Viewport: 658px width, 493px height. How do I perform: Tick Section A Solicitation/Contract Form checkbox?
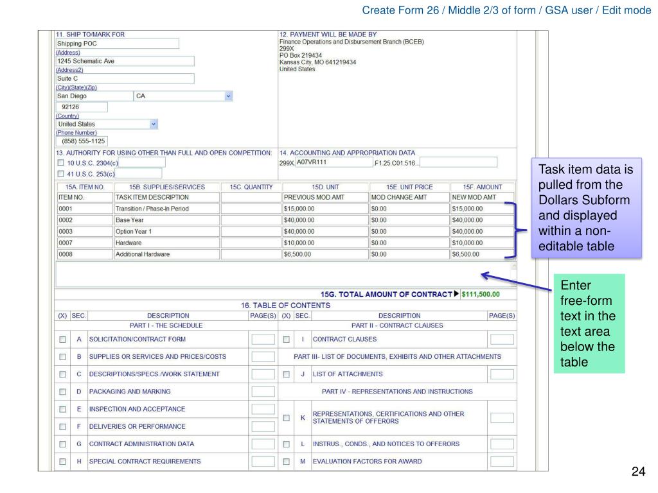tap(62, 340)
